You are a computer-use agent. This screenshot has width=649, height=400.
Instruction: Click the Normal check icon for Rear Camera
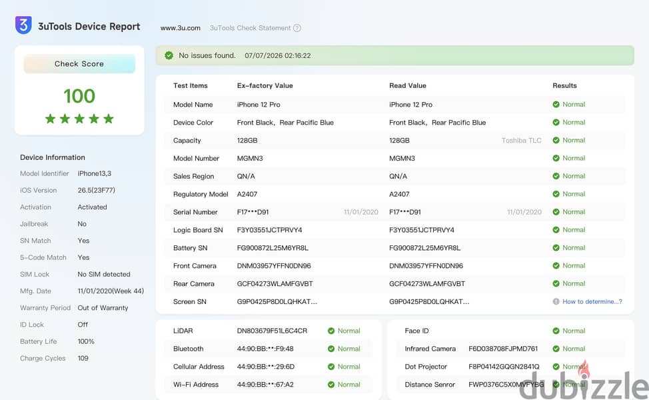point(556,283)
